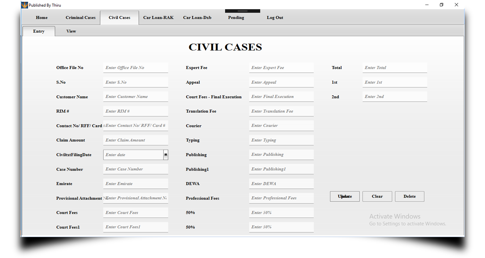Click the Expert Fee field
The image size is (485, 258).
[x=281, y=68]
